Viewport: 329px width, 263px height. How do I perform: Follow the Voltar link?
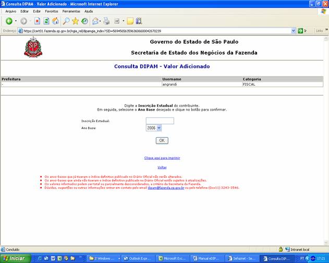coord(162,167)
